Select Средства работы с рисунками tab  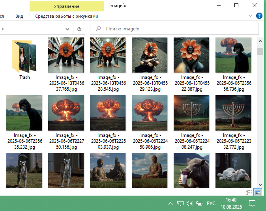(x=67, y=16)
